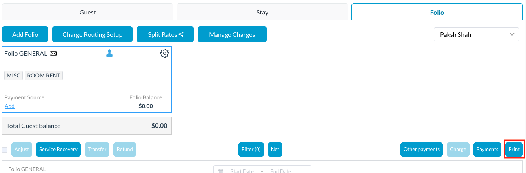The image size is (526, 173).
Task: Select the Folio tab
Action: point(437,13)
